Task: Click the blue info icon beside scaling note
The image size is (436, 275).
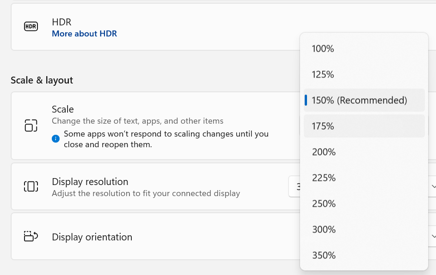Action: [55, 138]
